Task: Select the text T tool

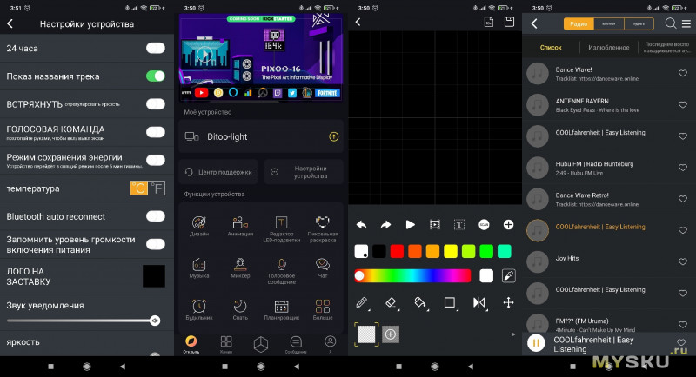Action: (459, 225)
